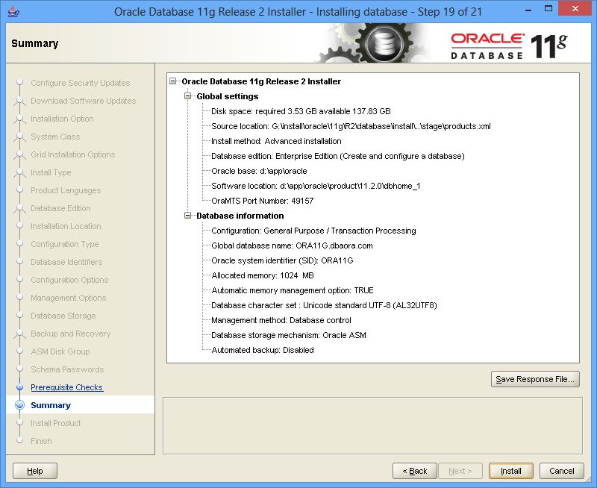Select the Summary step in sidebar
The width and height of the screenshot is (597, 488).
click(x=51, y=405)
